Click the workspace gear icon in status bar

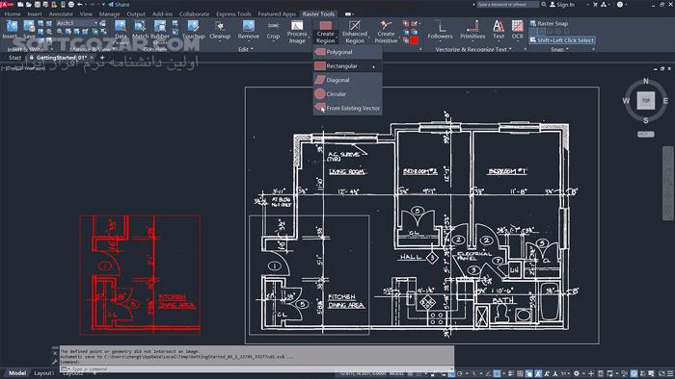pyautogui.click(x=577, y=373)
